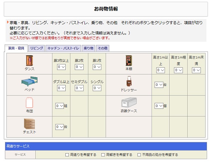Click the 本棚 bookshelf icon
Viewport: 212px width, 162px height.
tap(129, 60)
